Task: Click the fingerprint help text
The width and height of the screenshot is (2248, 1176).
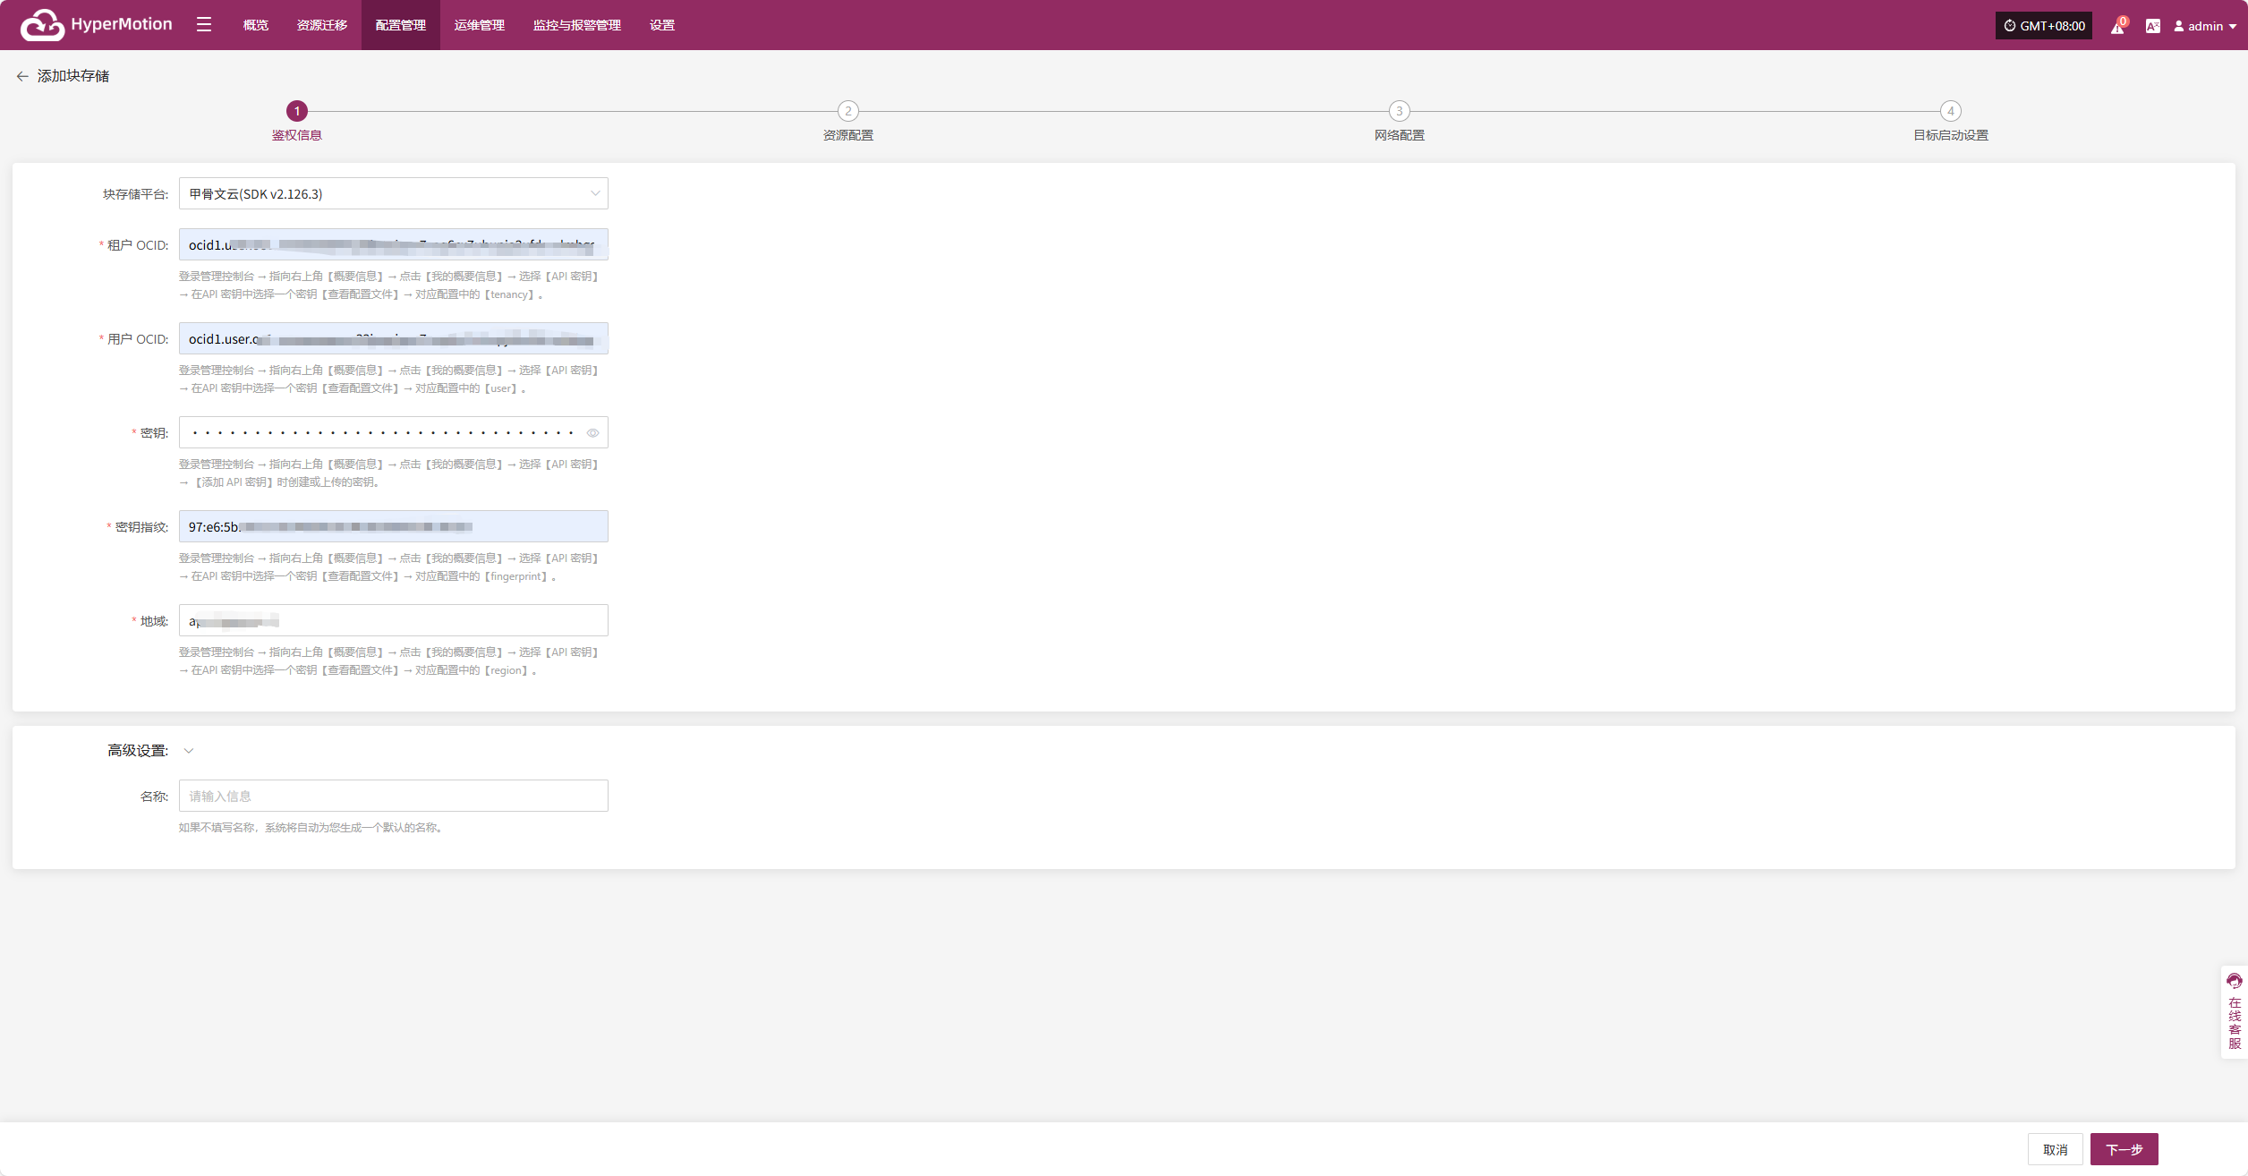Action: tap(389, 567)
